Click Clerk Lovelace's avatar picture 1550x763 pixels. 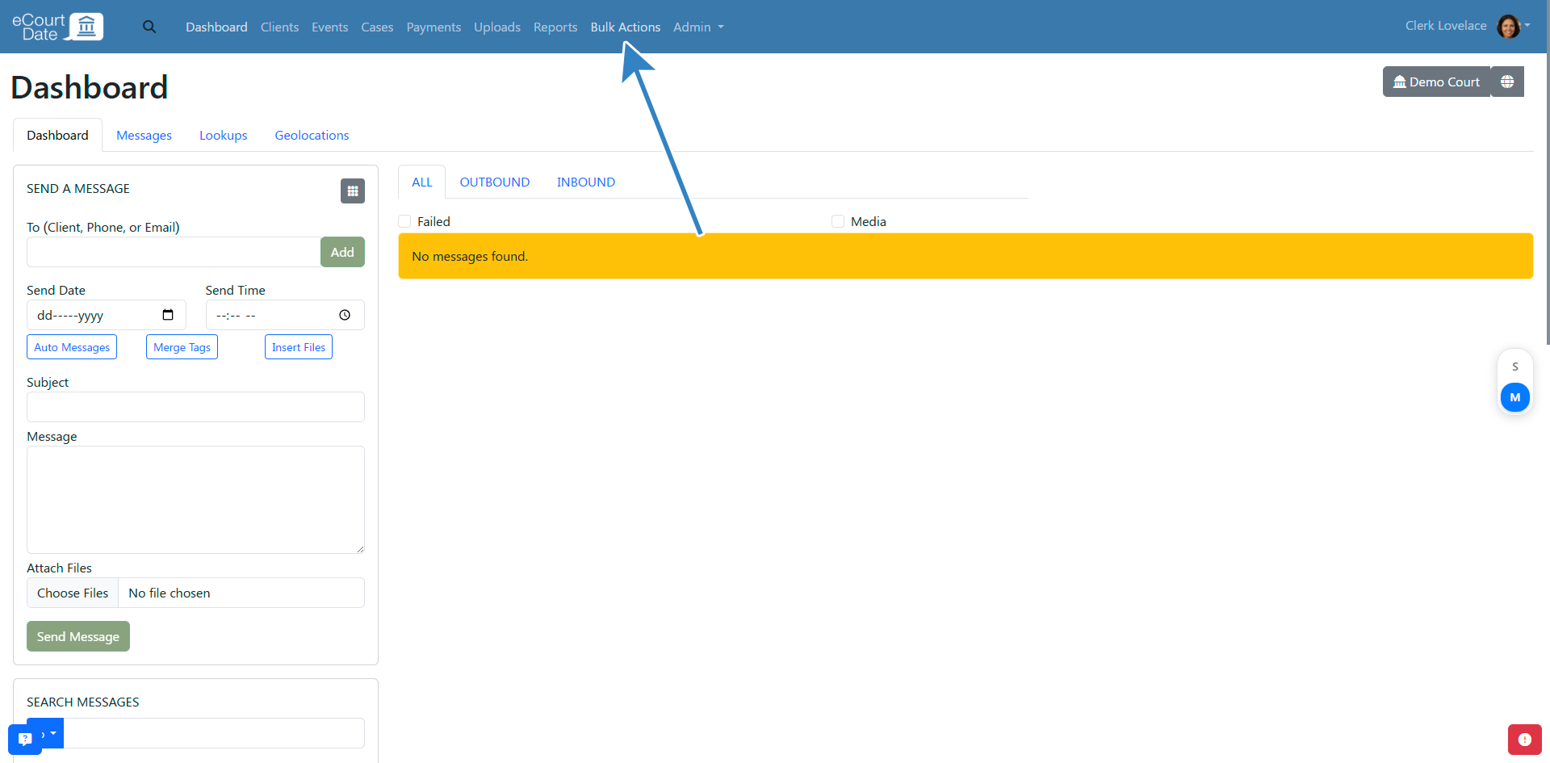pyautogui.click(x=1508, y=26)
